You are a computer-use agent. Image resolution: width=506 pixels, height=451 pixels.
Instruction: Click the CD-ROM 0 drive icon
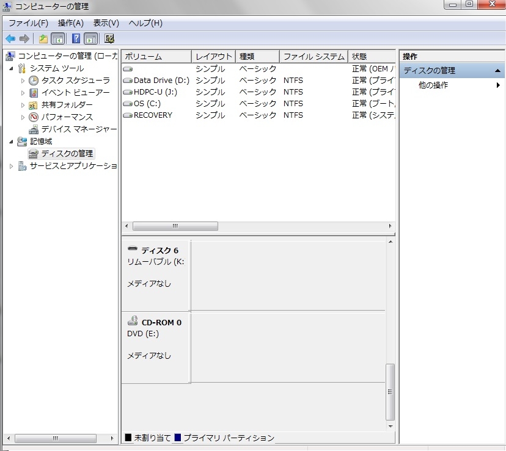tap(133, 320)
